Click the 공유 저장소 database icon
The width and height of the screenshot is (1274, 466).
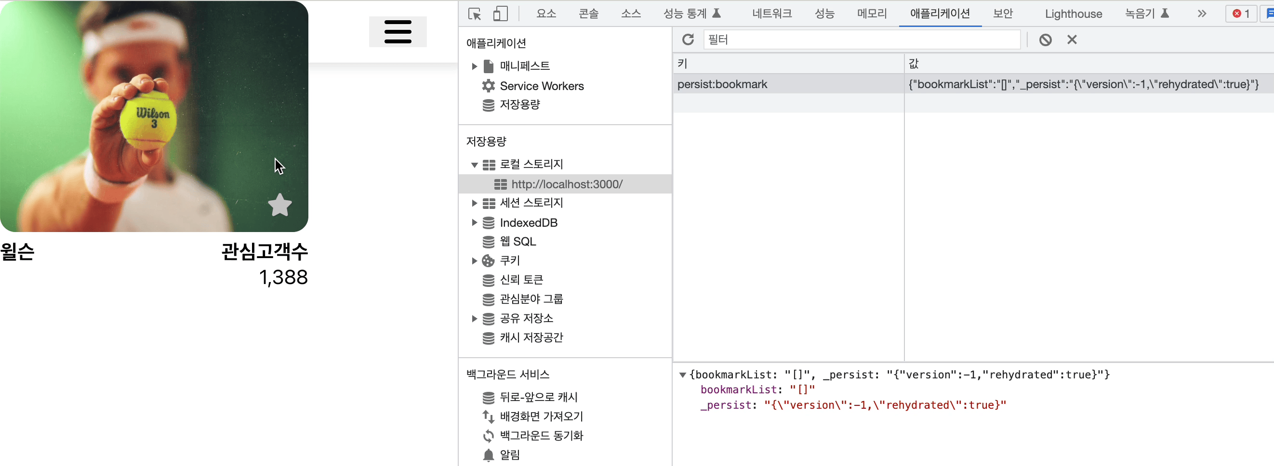click(488, 319)
